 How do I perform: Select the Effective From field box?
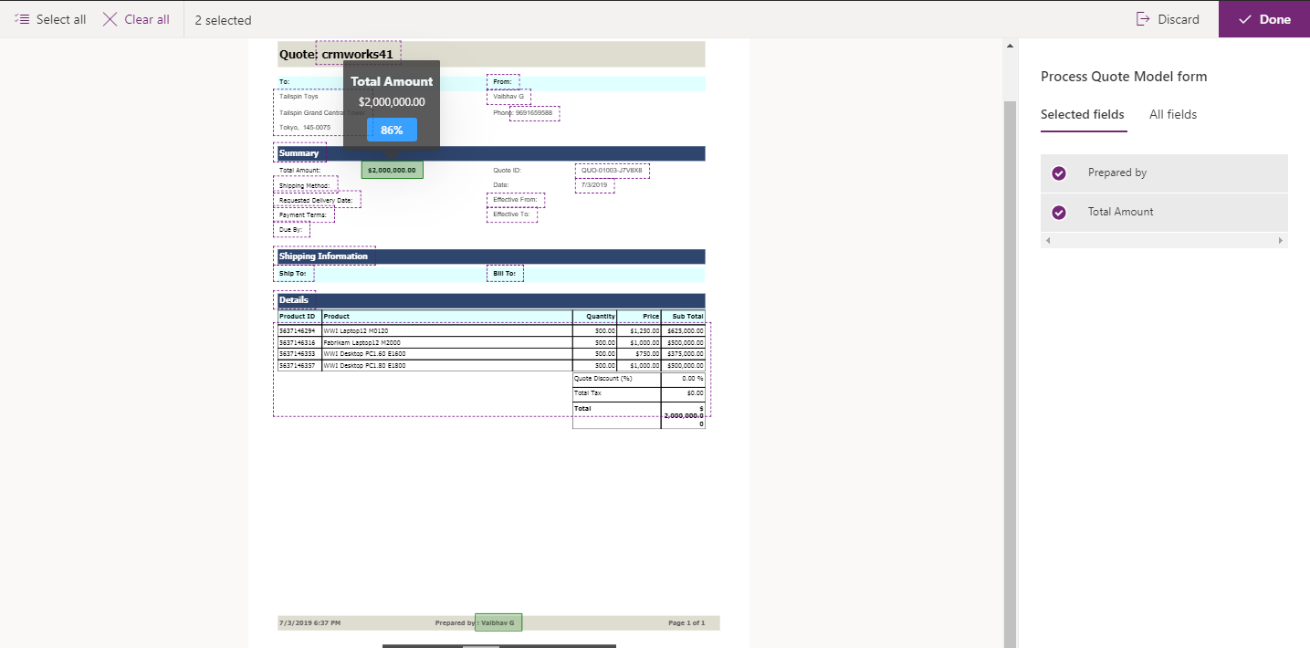click(x=516, y=200)
